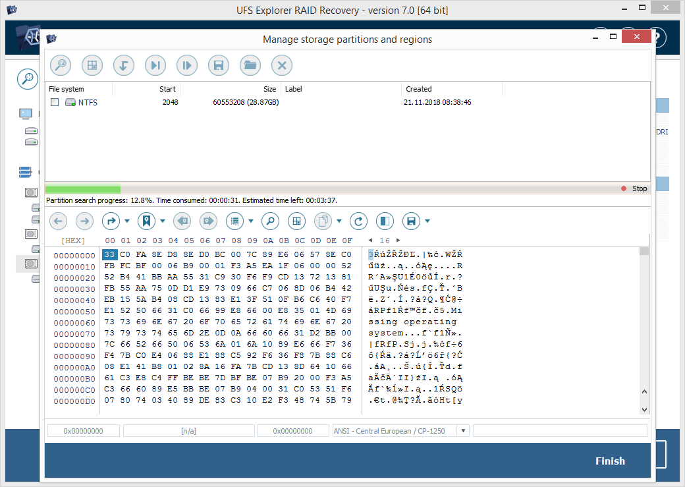
Task: Open dropdown arrow next to bookmark icon
Action: click(163, 221)
